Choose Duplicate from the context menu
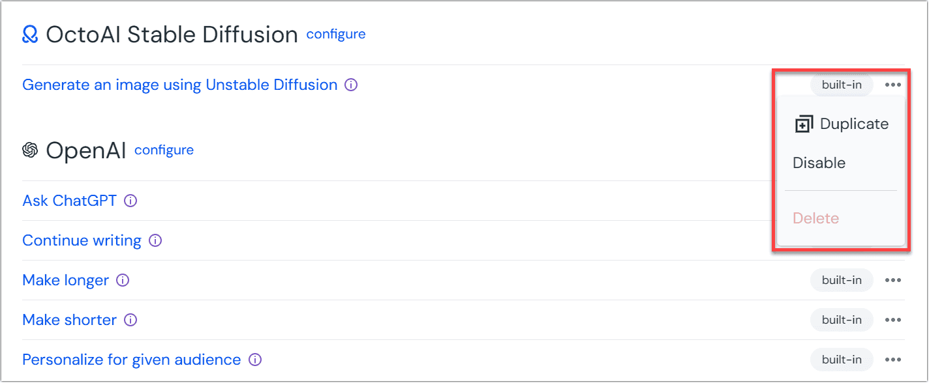Viewport: 929px width, 383px height. click(x=842, y=124)
